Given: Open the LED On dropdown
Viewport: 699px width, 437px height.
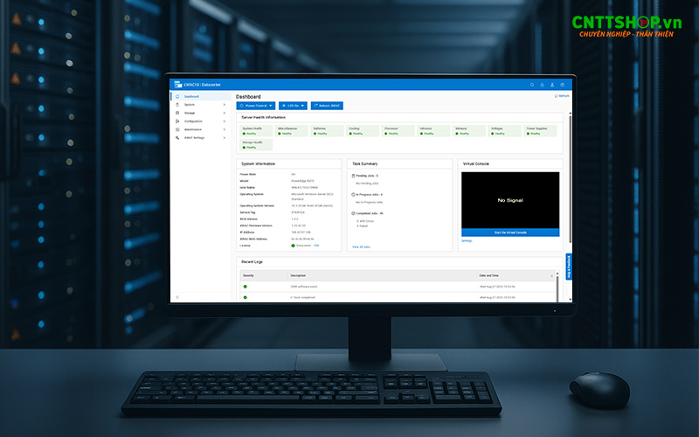Looking at the screenshot, I should tap(293, 106).
